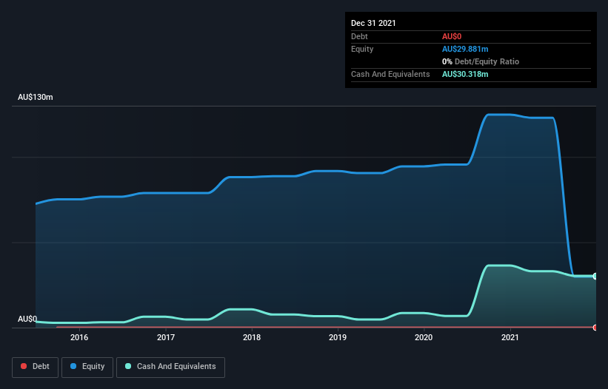The height and width of the screenshot is (389, 608).
Task: Click the 2017 x-axis label
Action: click(x=166, y=337)
